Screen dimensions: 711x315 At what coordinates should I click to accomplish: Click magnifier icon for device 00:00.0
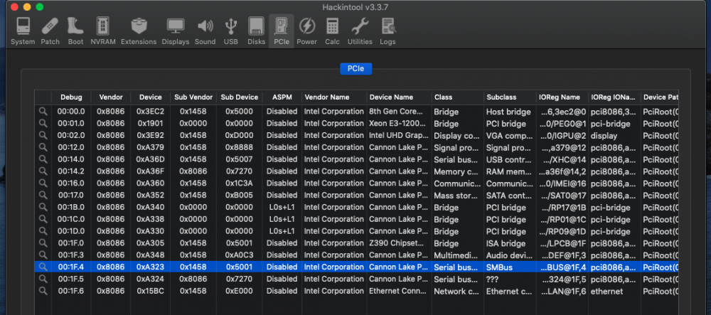click(43, 111)
